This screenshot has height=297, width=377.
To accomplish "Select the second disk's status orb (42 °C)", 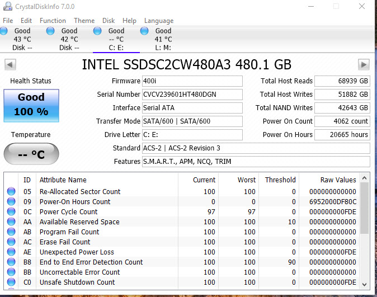I will click(x=51, y=31).
